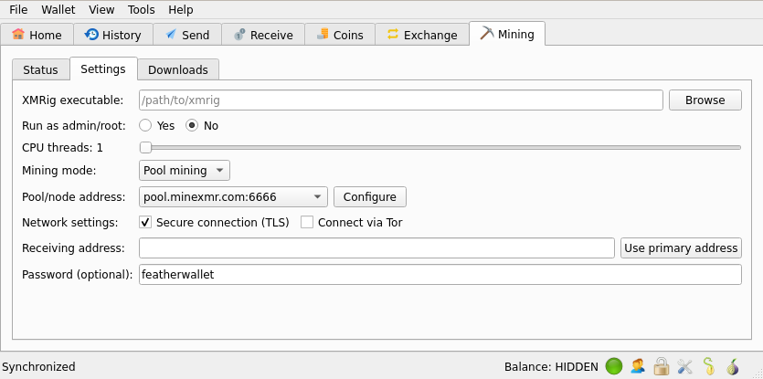Click the CPU threads slider handle
Image resolution: width=763 pixels, height=379 pixels.
pos(145,147)
